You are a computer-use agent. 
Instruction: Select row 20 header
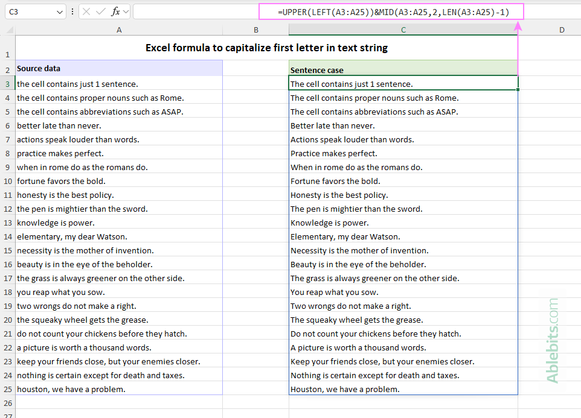(7, 320)
